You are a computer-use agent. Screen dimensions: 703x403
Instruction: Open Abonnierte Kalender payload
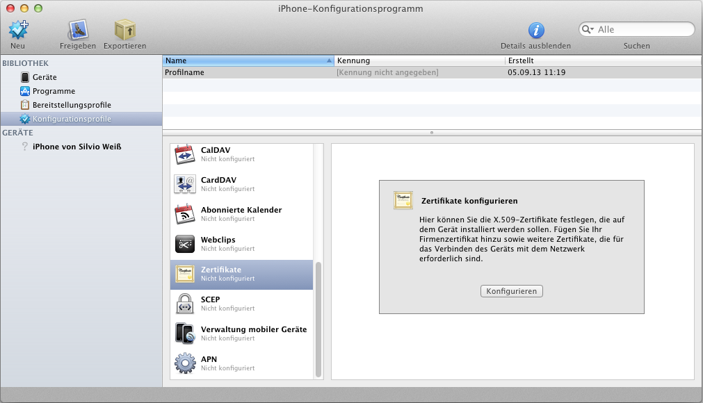242,214
